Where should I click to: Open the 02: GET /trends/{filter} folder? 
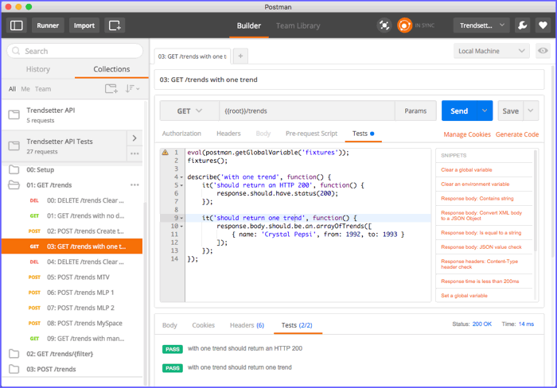point(72,354)
